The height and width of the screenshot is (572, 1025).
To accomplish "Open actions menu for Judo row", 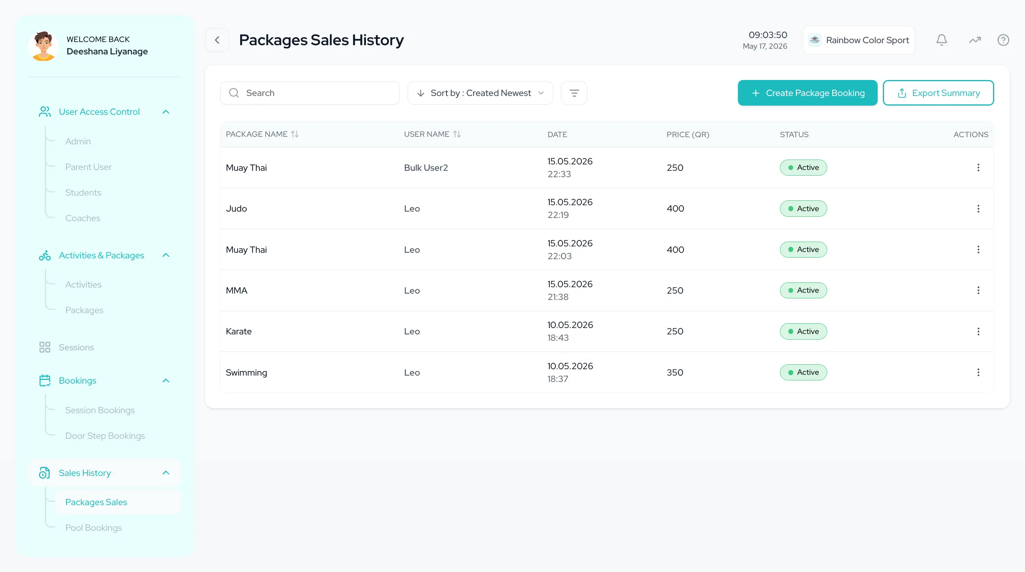I will click(978, 208).
